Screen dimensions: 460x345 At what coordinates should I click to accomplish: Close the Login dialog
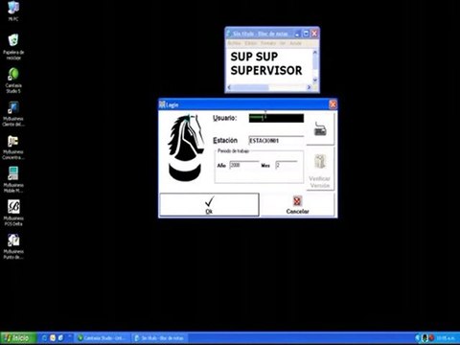tap(333, 104)
